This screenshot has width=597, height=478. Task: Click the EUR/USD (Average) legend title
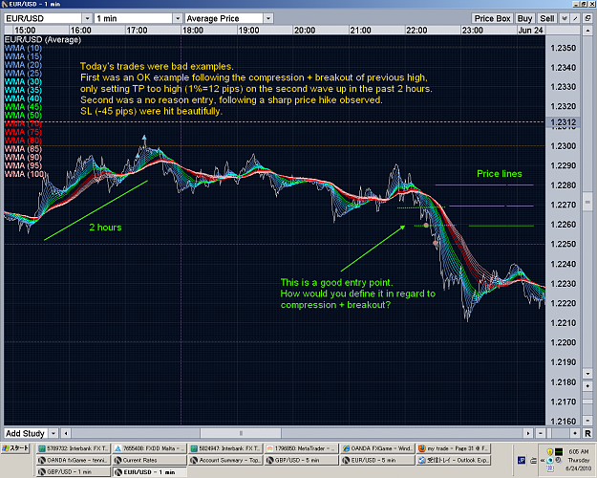(43, 39)
